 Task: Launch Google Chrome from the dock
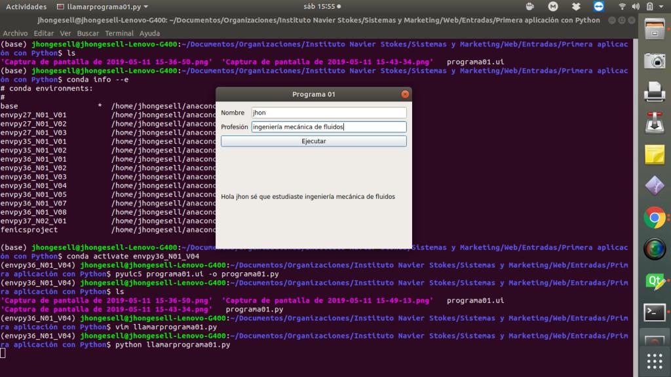tap(655, 217)
